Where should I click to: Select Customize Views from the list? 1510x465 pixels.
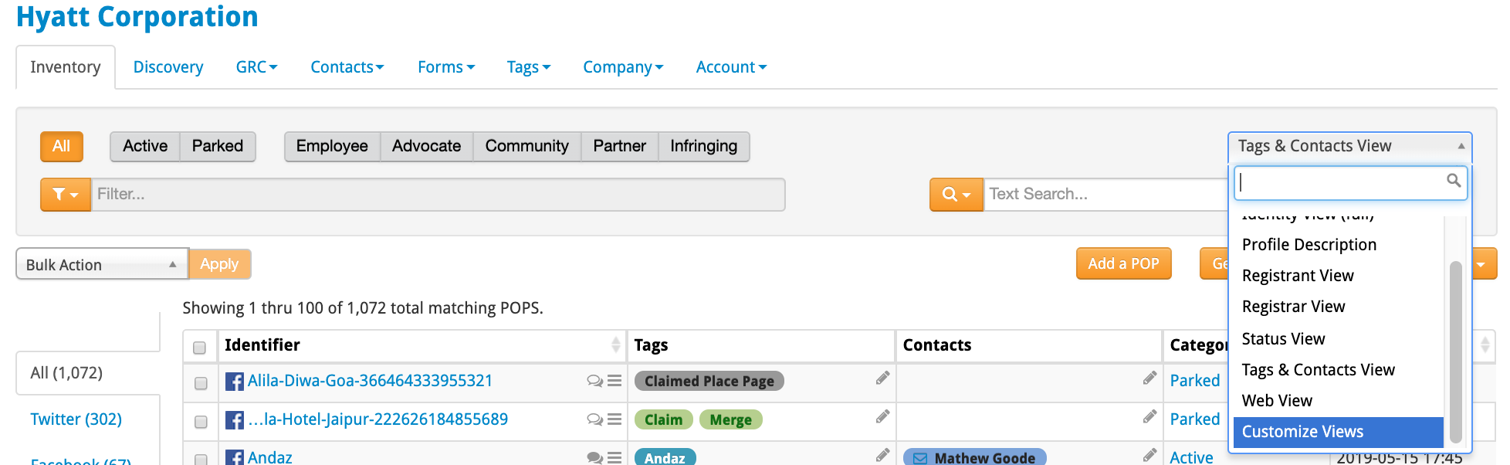1338,432
